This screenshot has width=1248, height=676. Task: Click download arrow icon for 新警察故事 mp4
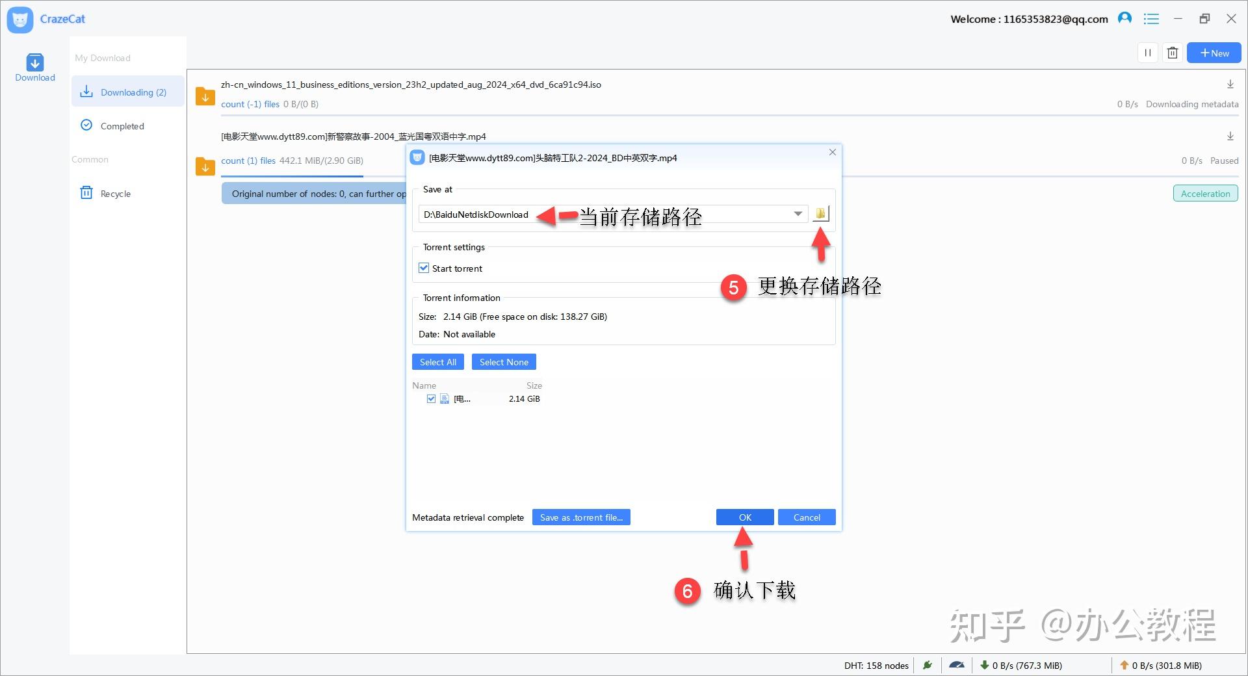pos(1230,136)
